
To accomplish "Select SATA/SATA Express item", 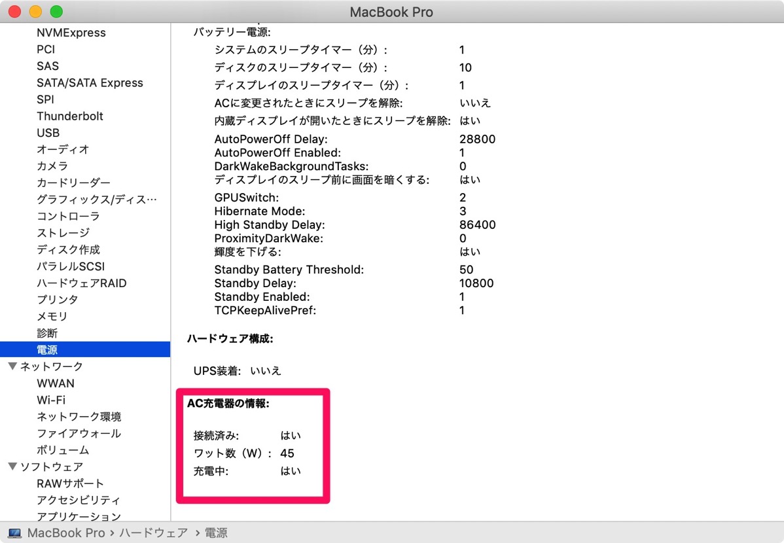I will 90,82.
